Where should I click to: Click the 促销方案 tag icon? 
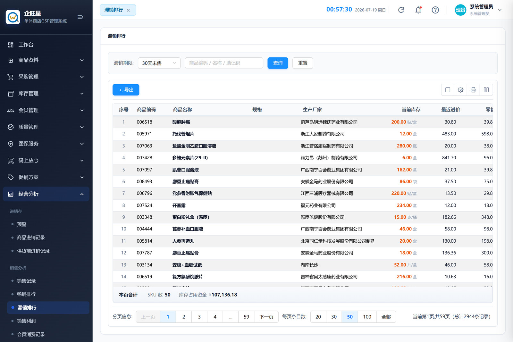point(11,177)
